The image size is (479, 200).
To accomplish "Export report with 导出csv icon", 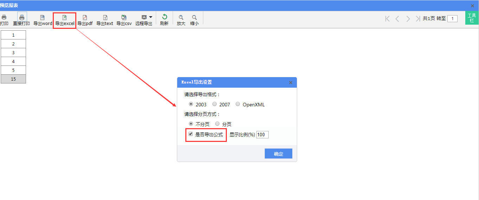I will point(124,17).
